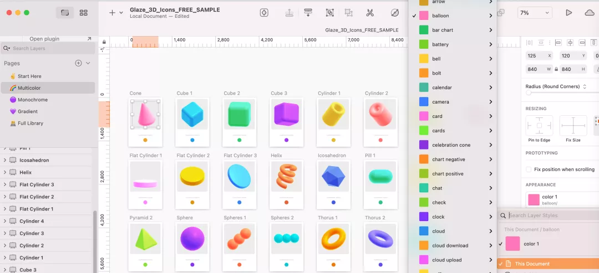Viewport: 599px width, 273px height.
Task: Switch to the components grid view
Action: tap(83, 13)
